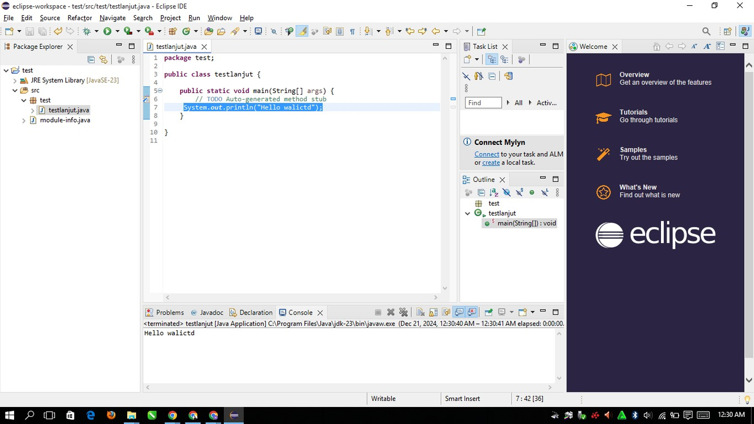Open Microsoft Edge from the taskbar
Image resolution: width=754 pixels, height=424 pixels.
pyautogui.click(x=90, y=415)
